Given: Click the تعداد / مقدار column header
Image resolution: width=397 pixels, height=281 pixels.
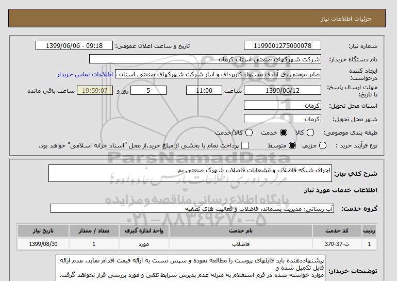Looking at the screenshot, I should pos(94,230).
